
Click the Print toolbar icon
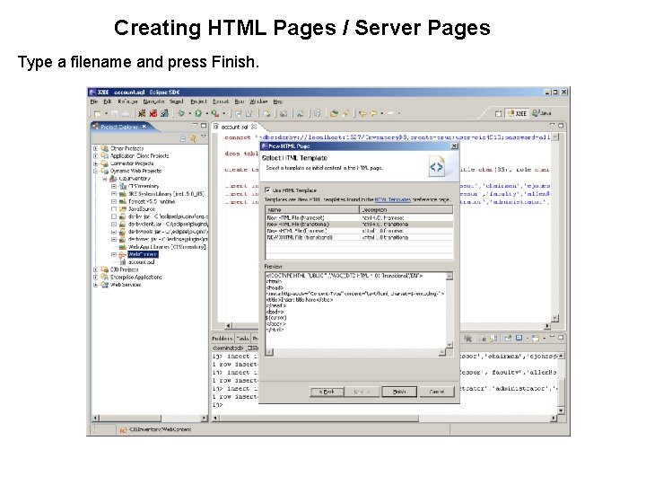point(126,113)
